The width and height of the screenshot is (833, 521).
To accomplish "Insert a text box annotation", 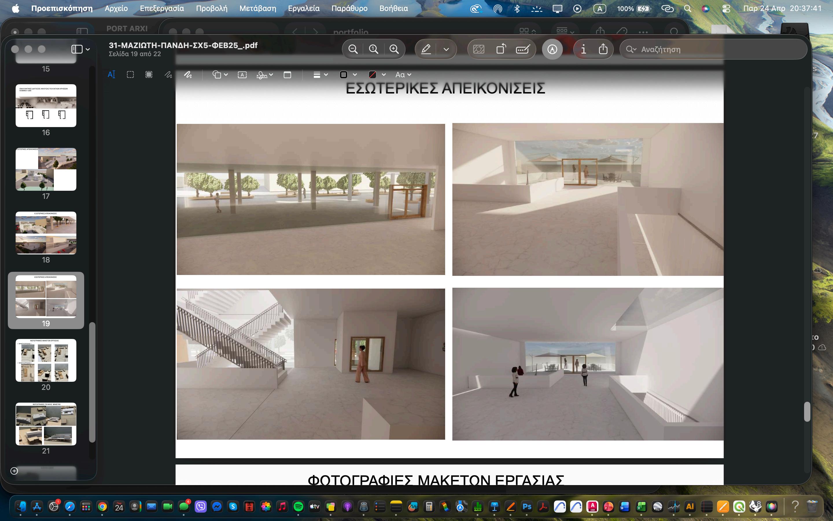I will pyautogui.click(x=242, y=75).
